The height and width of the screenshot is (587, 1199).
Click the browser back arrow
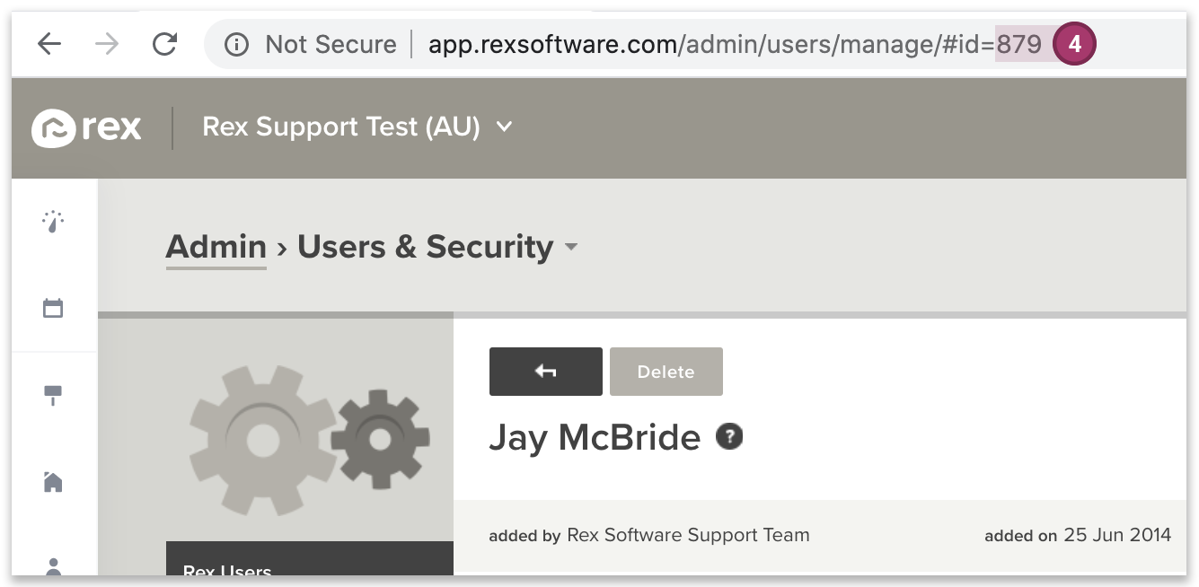pos(49,44)
